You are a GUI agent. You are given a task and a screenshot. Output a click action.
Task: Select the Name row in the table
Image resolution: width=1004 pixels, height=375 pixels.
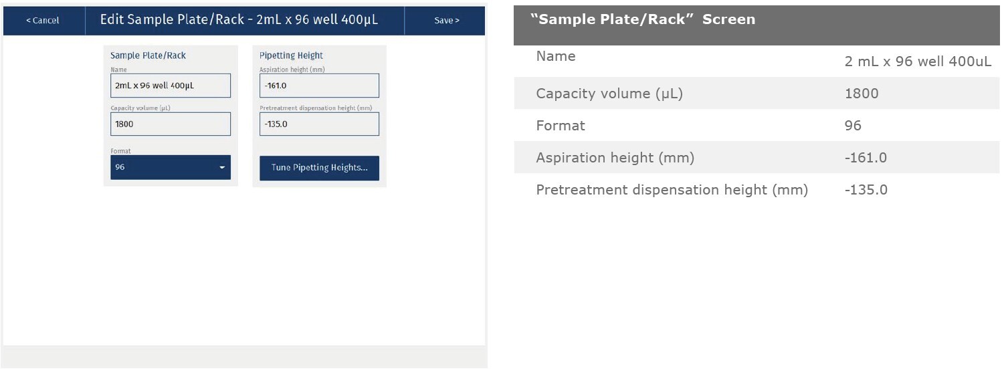pos(556,56)
